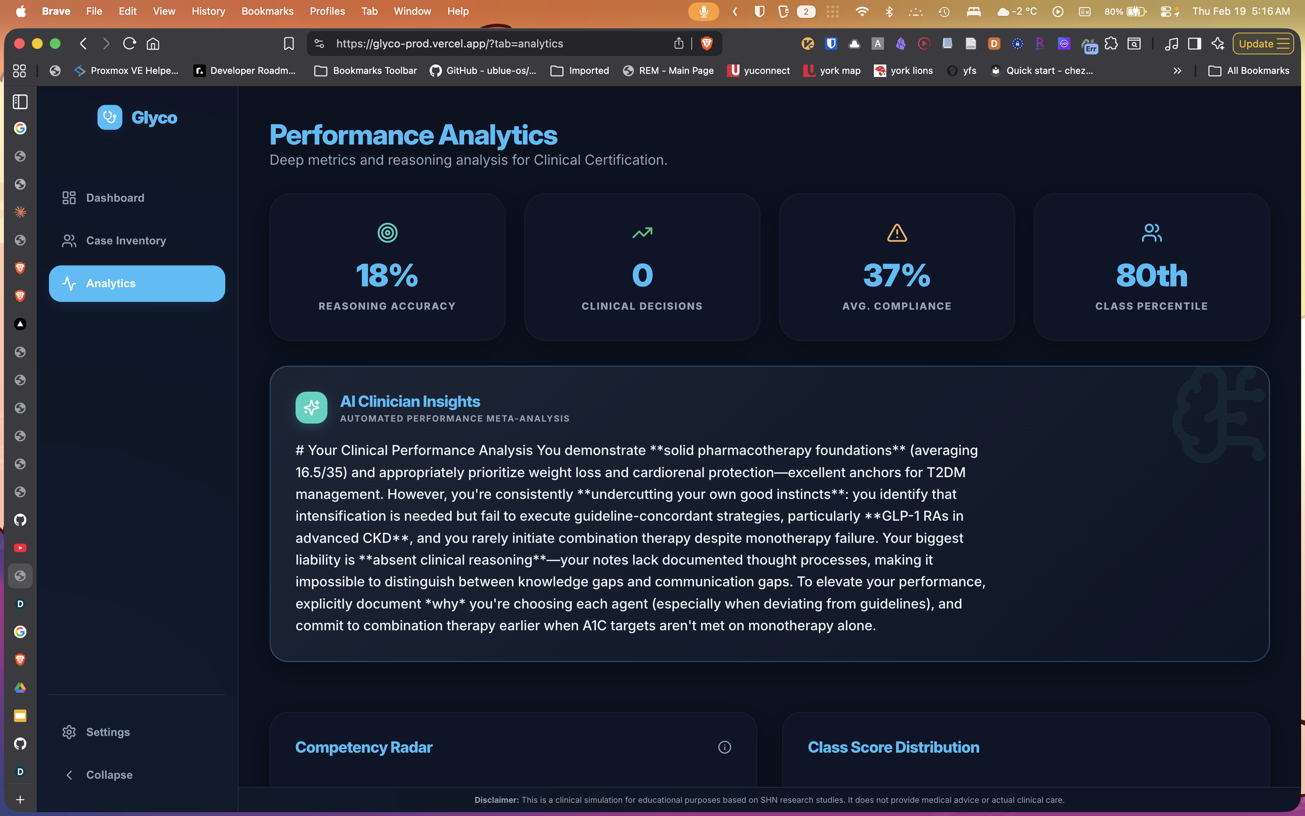The height and width of the screenshot is (816, 1305).
Task: Switch to the Case Inventory tab
Action: (126, 241)
